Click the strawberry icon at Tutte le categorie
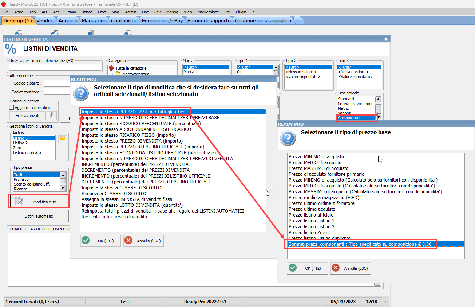475x307 pixels. [111, 68]
